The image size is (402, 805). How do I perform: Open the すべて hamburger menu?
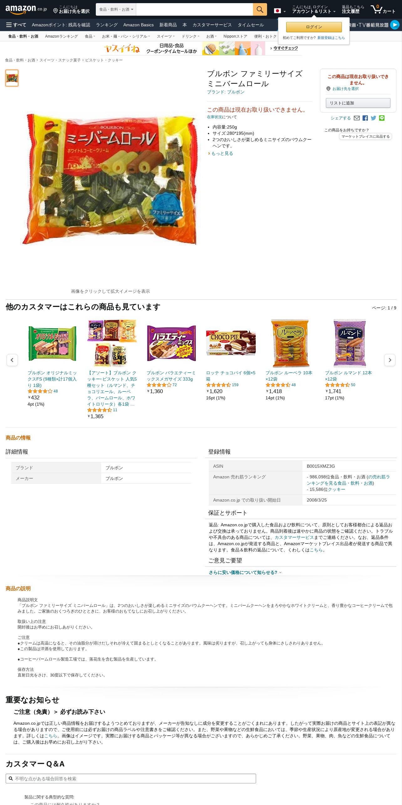[x=16, y=25]
